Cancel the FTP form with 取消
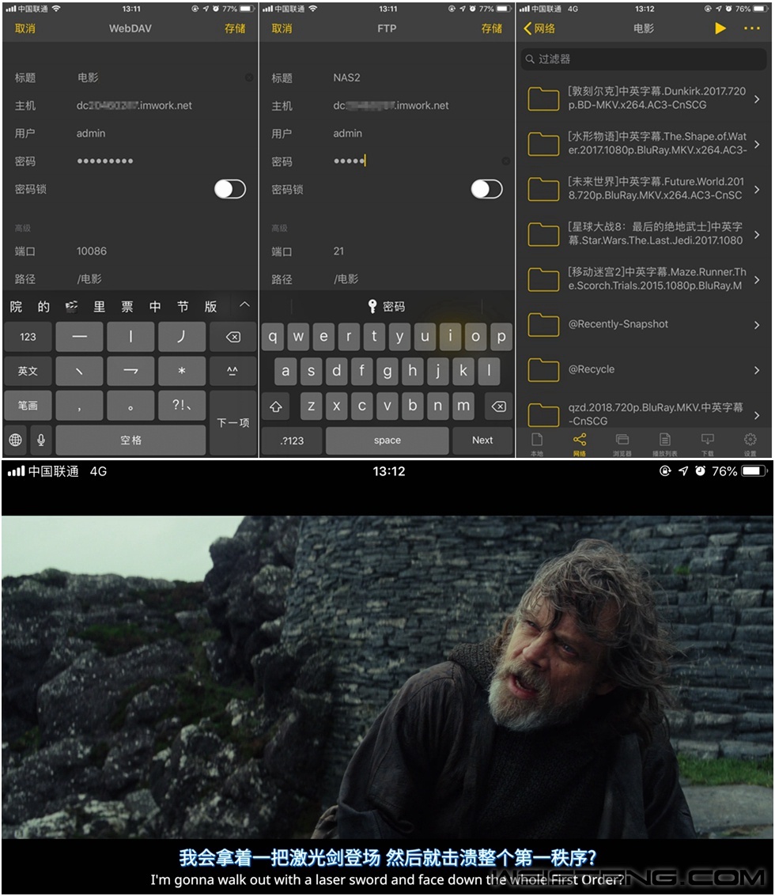 282,28
